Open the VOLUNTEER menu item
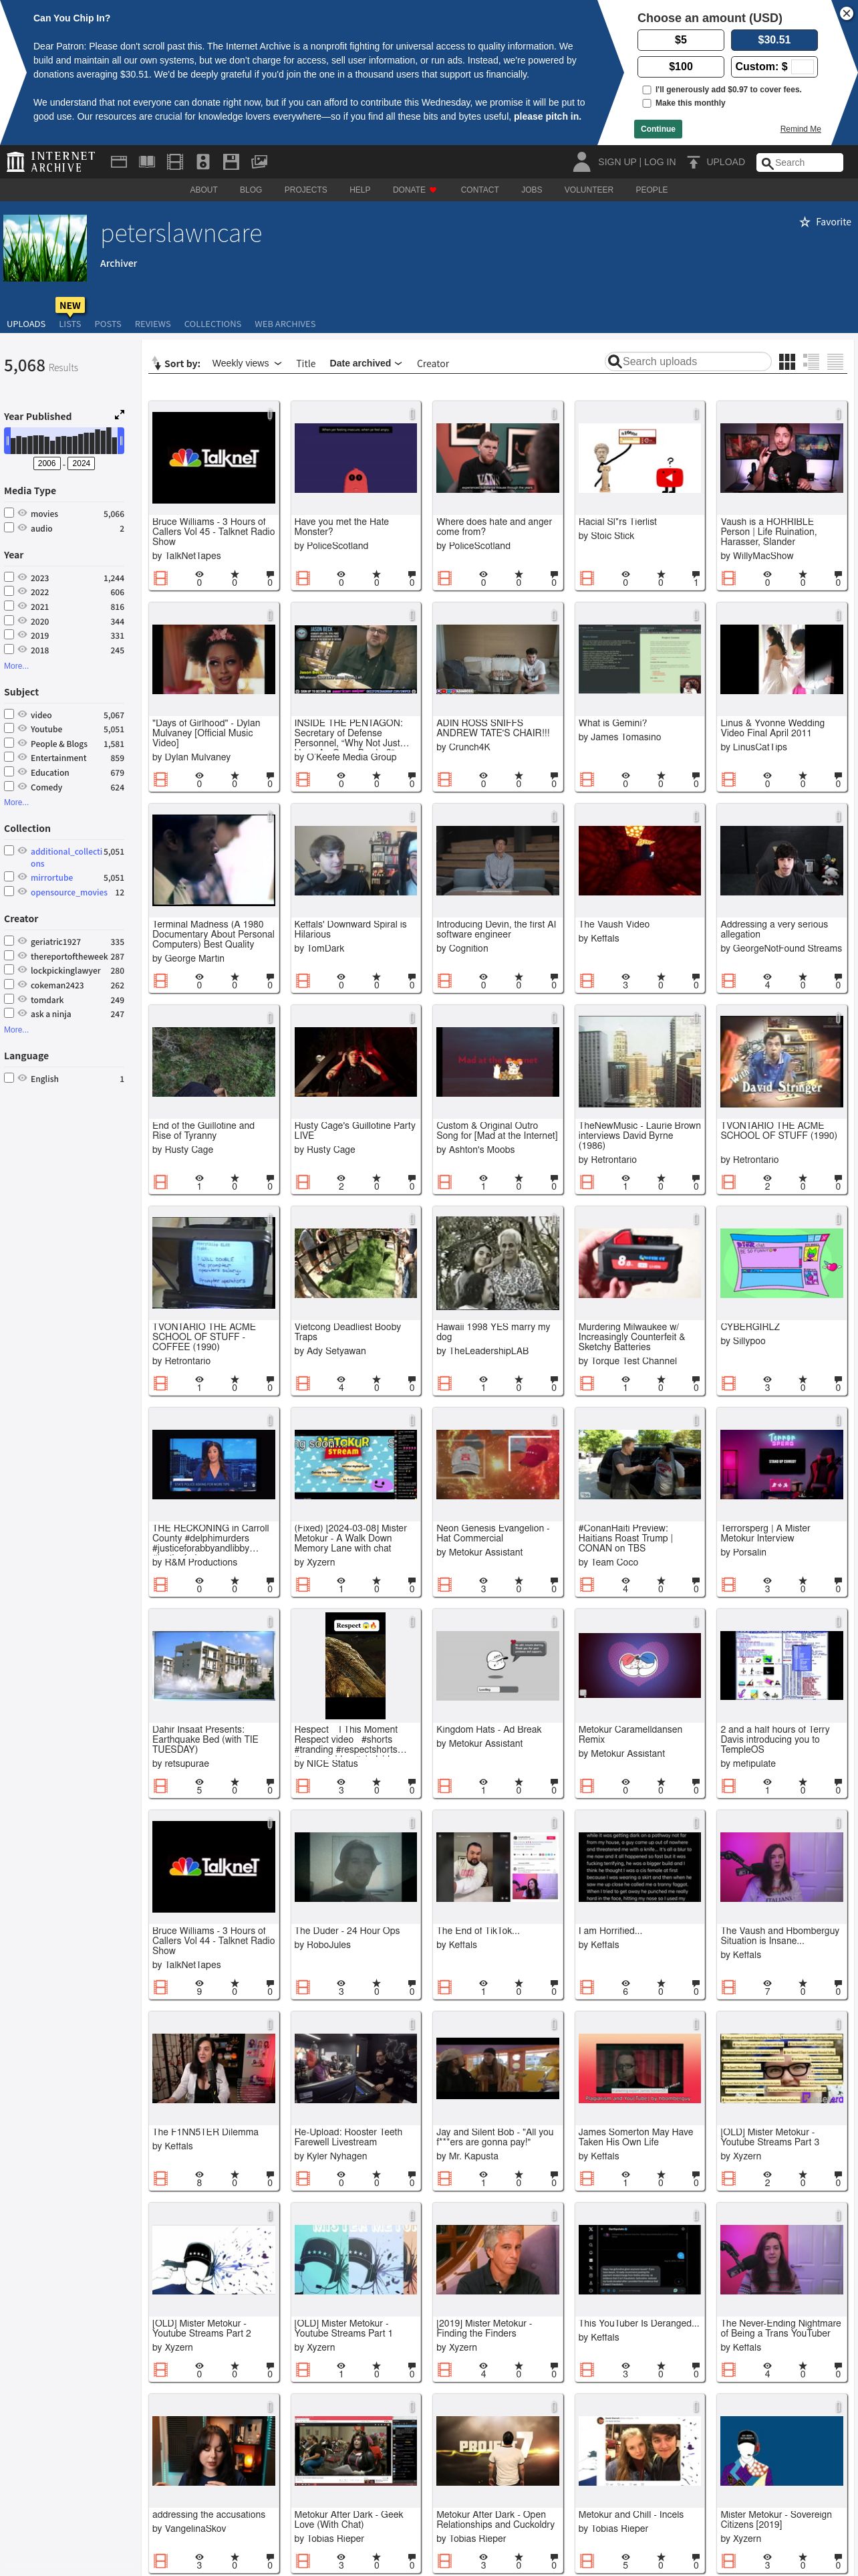The height and width of the screenshot is (2576, 858). (588, 190)
